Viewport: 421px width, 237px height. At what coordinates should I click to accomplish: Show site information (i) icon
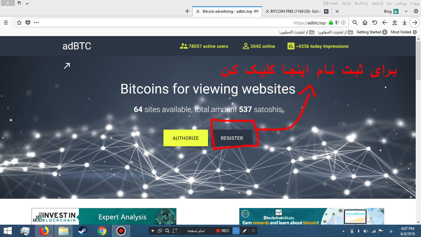click(x=343, y=23)
